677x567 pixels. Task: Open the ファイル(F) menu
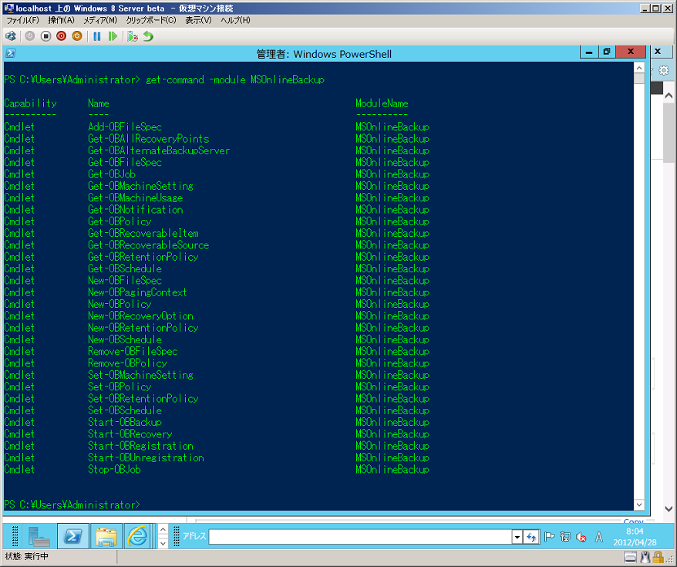22,20
